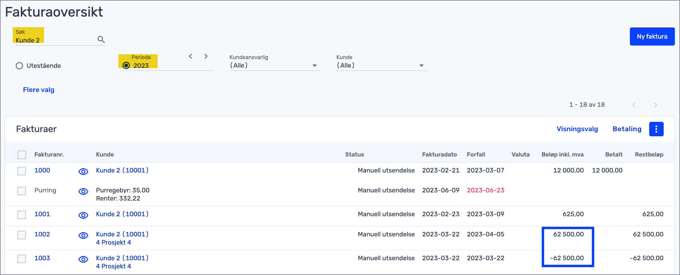Sort by Fakturanr. column header
Screen dimensions: 680x275
coord(49,154)
